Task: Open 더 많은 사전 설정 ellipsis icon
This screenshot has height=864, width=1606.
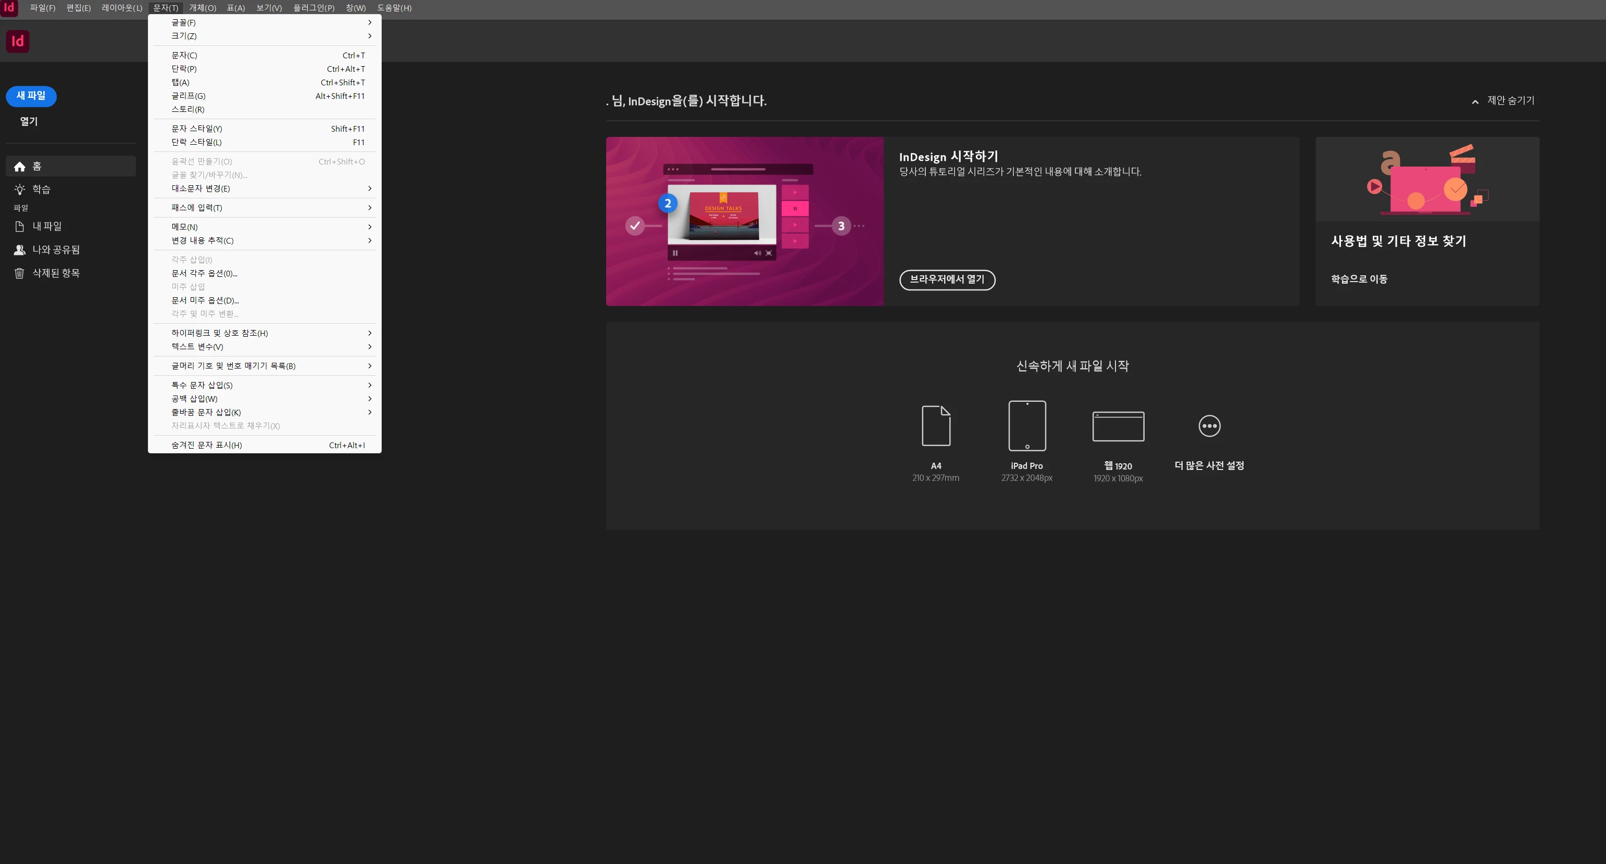Action: 1209,426
